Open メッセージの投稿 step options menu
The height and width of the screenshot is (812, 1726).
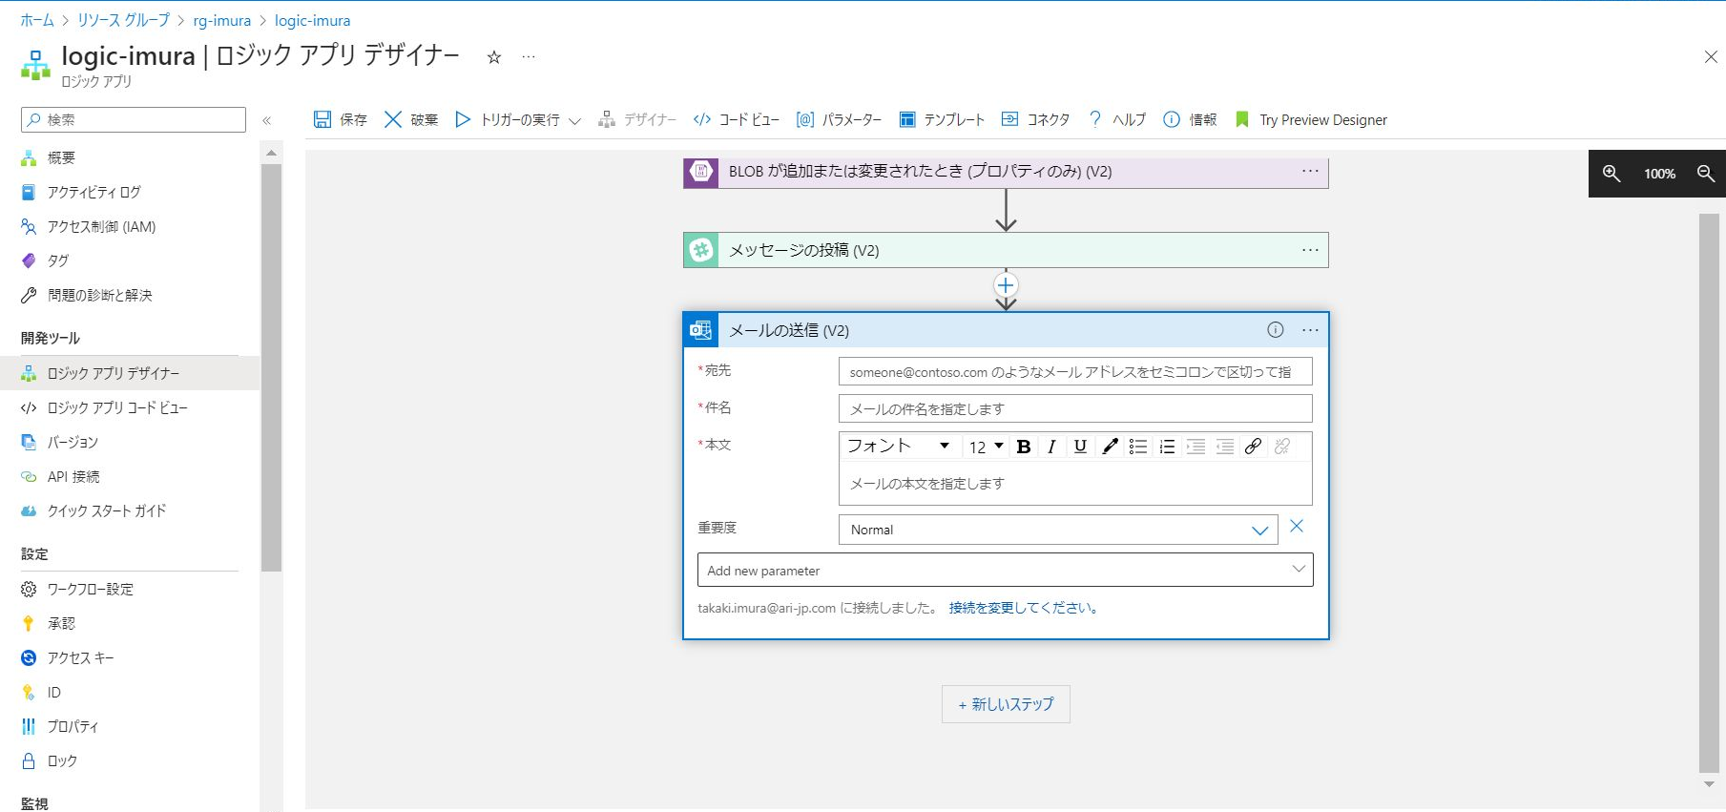1310,250
